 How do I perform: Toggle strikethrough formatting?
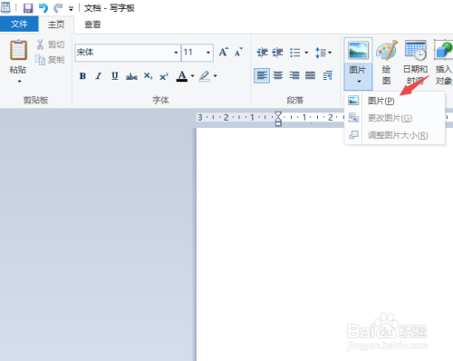click(x=131, y=76)
